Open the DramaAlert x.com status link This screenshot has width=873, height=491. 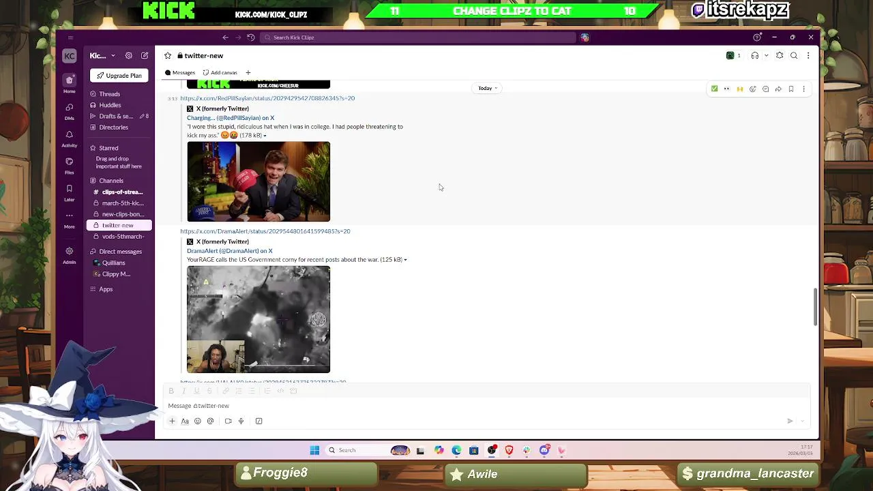click(265, 231)
